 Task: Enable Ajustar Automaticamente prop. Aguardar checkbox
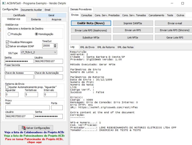tap(7, 87)
